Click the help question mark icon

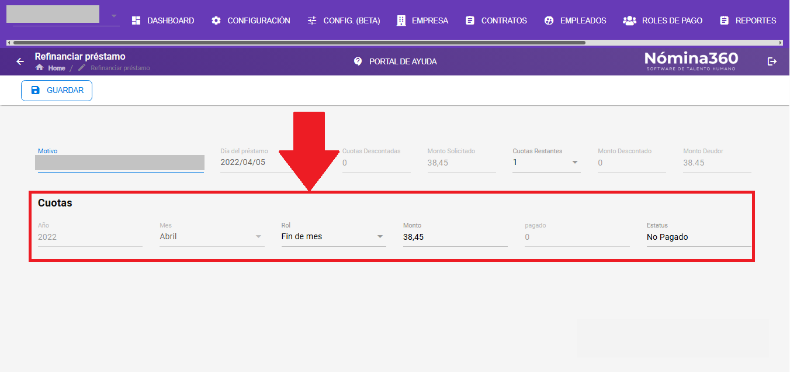pos(358,61)
